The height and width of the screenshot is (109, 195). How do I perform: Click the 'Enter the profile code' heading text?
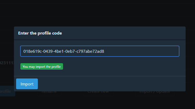(x=40, y=33)
